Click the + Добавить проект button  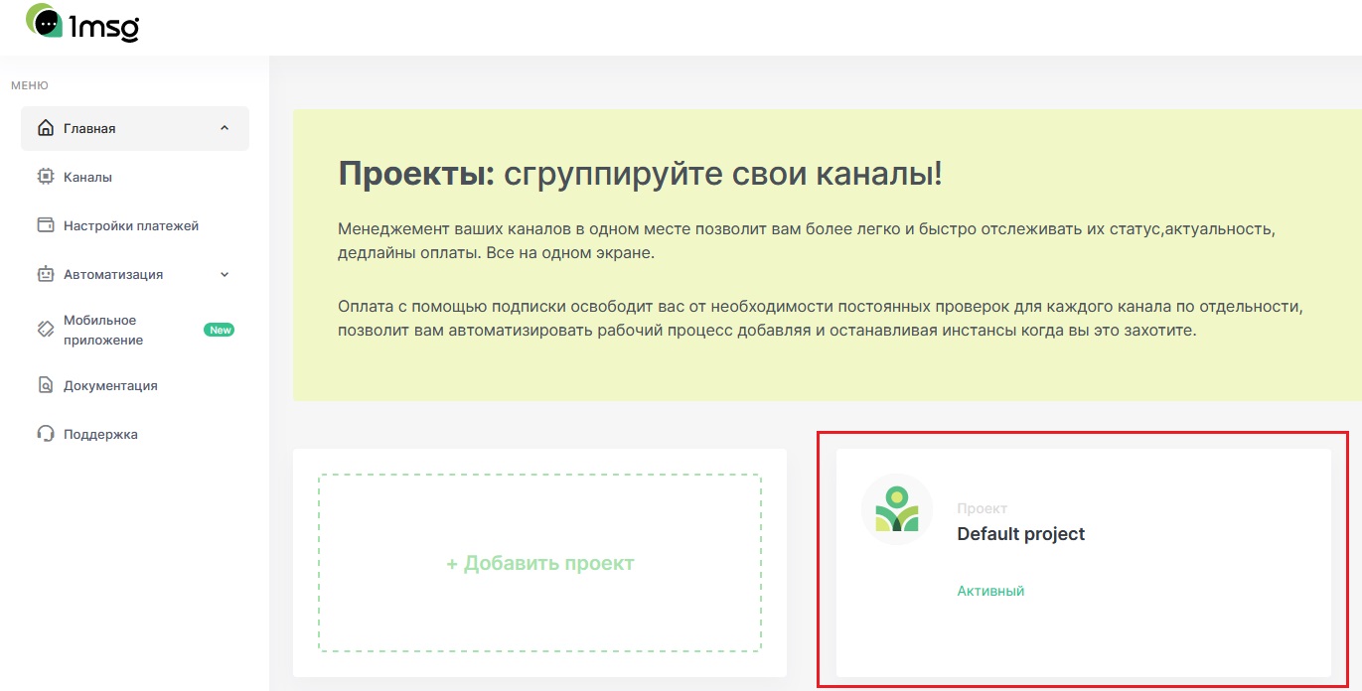pos(539,564)
